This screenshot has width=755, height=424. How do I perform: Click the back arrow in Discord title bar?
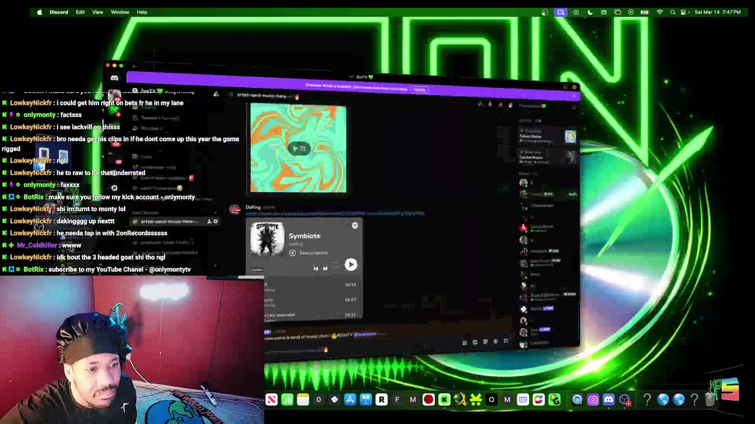point(134,67)
